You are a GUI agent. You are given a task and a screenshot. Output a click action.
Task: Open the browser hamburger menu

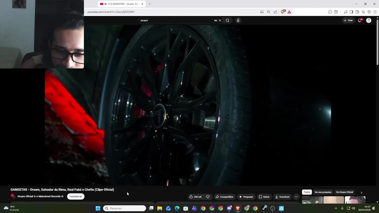point(375,12)
